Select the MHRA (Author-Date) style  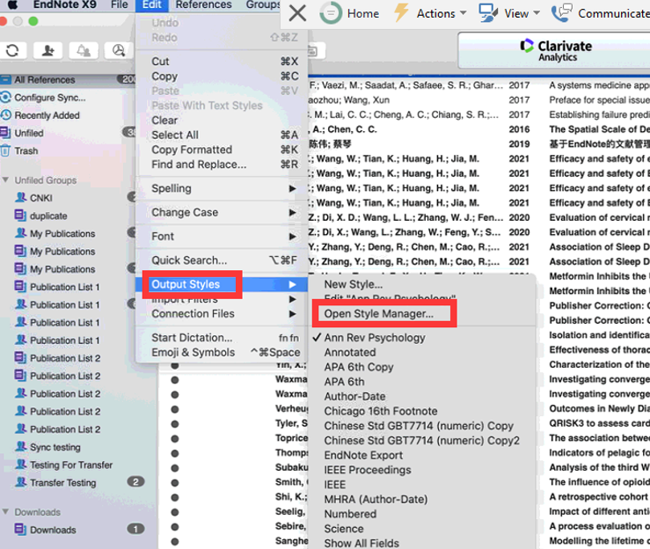pos(376,499)
